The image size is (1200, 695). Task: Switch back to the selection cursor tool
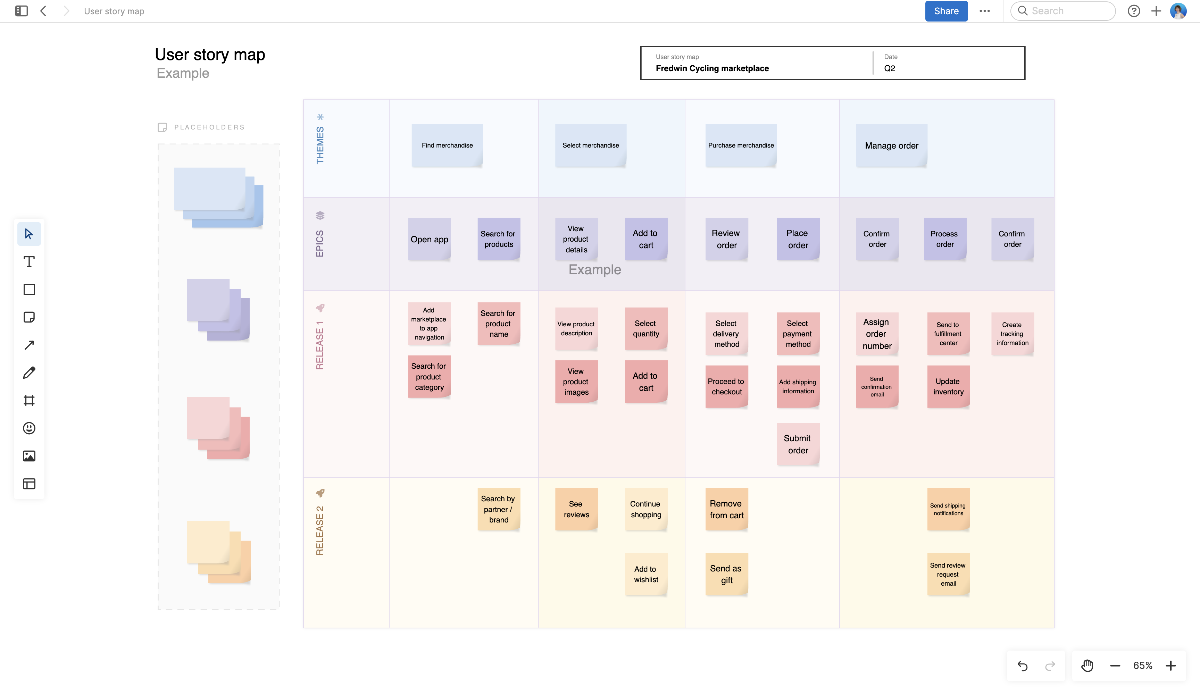(x=29, y=233)
